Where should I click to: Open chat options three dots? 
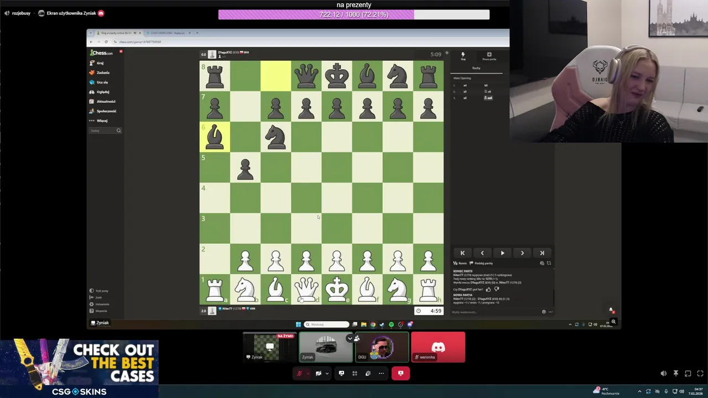(550, 312)
